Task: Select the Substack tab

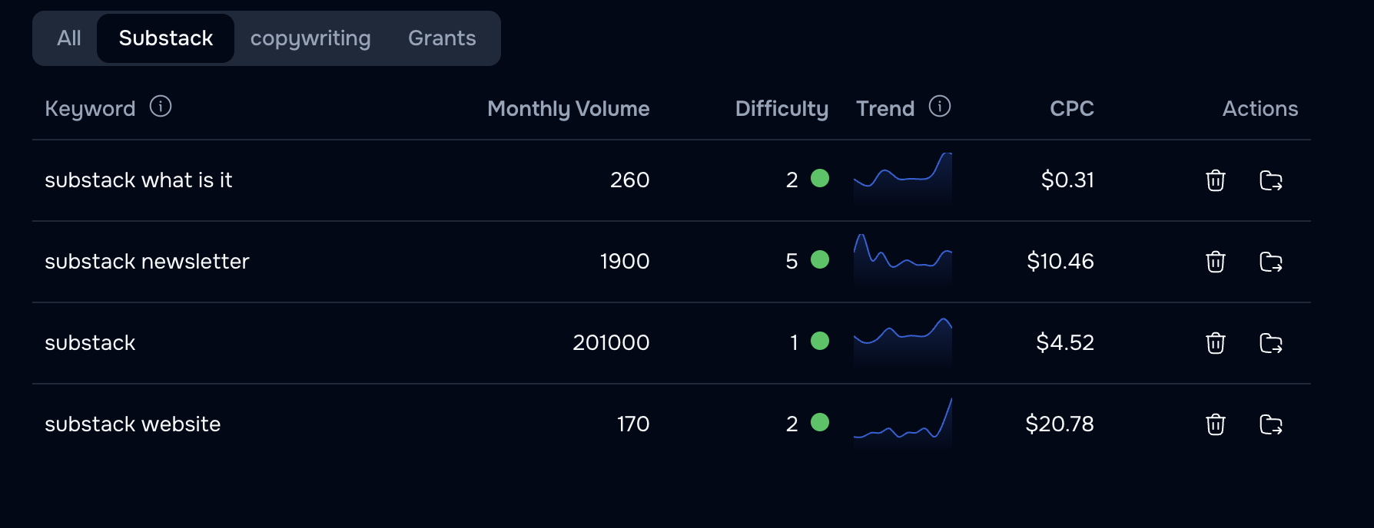Action: click(166, 38)
